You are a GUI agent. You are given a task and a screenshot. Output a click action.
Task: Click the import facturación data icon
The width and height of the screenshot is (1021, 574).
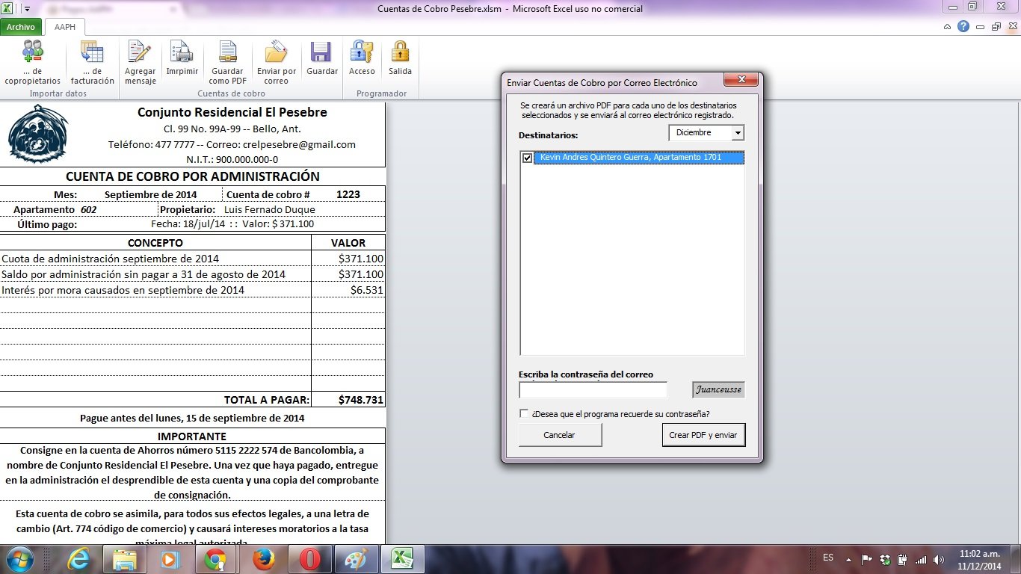pos(92,53)
